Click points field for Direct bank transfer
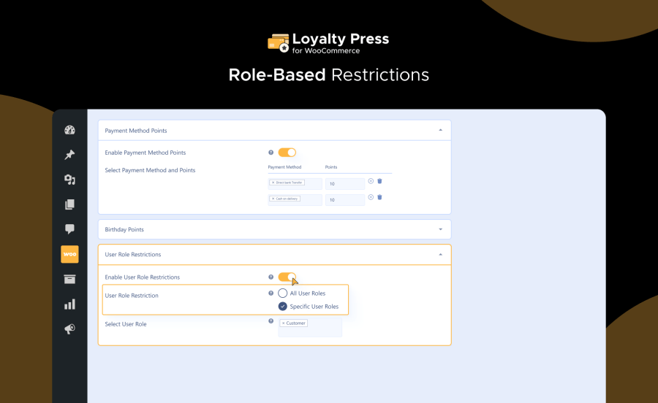The width and height of the screenshot is (658, 403). coord(345,183)
